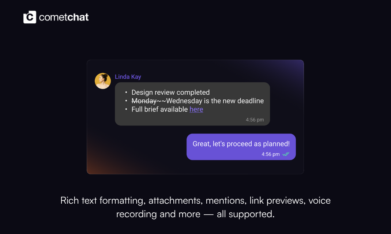Toggle selection of Linda Kay's message bubble

[x=192, y=103]
